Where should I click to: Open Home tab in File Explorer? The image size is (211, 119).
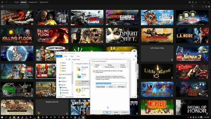tap(65, 56)
